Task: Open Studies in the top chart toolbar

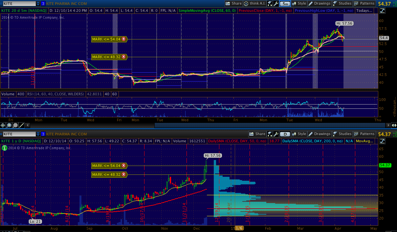Action: point(342,4)
